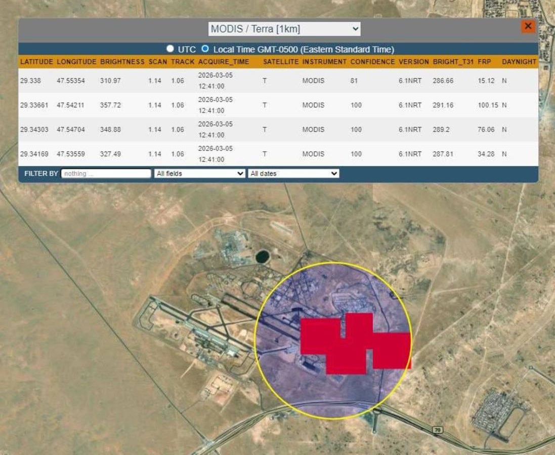The height and width of the screenshot is (455, 555).
Task: Expand the All dates filter dropdown
Action: tap(293, 173)
